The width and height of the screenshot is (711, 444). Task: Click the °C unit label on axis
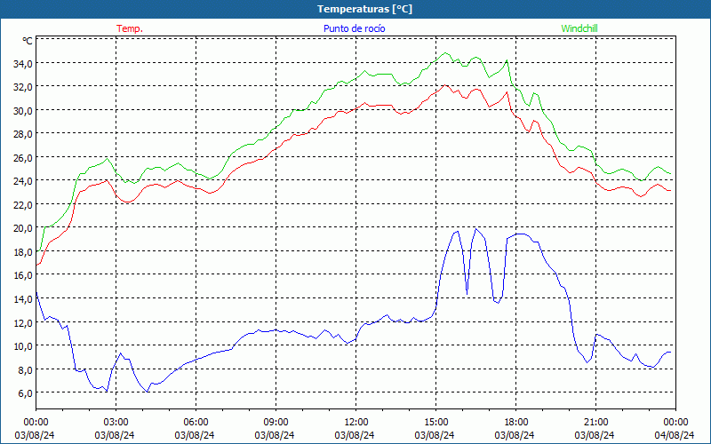28,41
